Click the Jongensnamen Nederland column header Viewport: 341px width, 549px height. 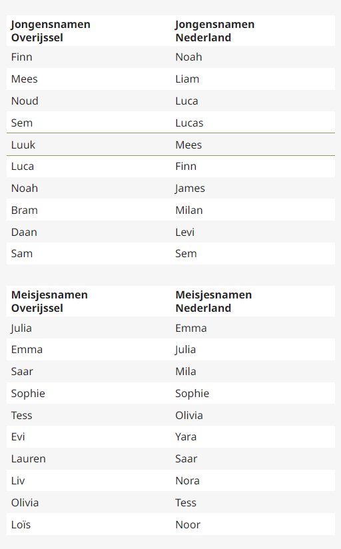214,31
